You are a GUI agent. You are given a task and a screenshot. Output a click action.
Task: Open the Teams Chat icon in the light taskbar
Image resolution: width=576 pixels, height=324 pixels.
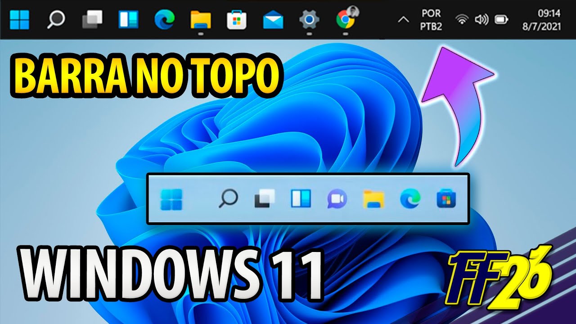tap(337, 198)
